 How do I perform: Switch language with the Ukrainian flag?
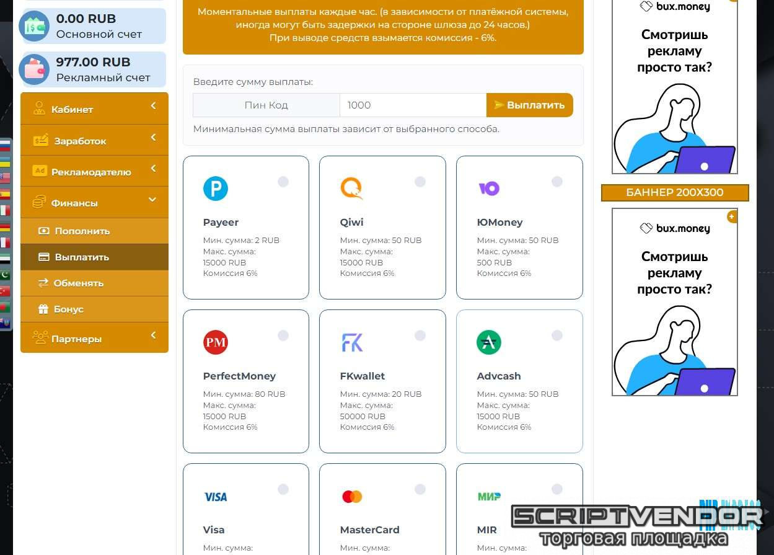click(5, 162)
